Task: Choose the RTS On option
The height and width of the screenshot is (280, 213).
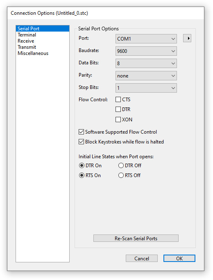Action: tap(82, 175)
